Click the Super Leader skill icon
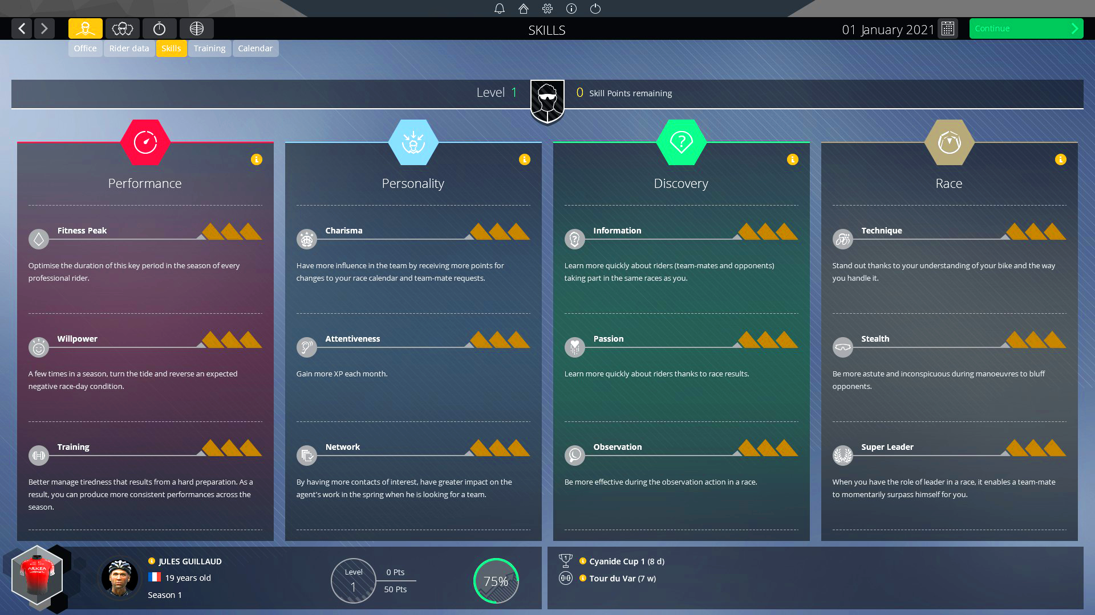The image size is (1095, 615). [x=843, y=455]
